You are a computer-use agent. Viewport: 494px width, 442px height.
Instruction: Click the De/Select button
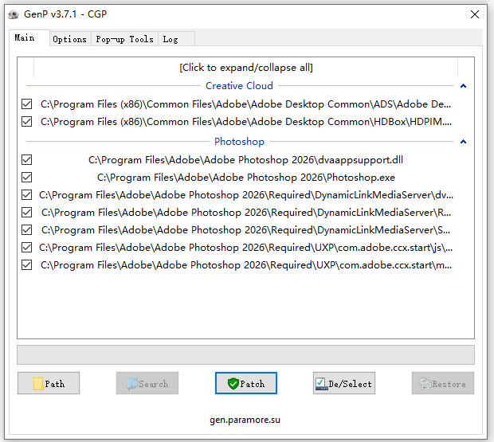coord(344,383)
